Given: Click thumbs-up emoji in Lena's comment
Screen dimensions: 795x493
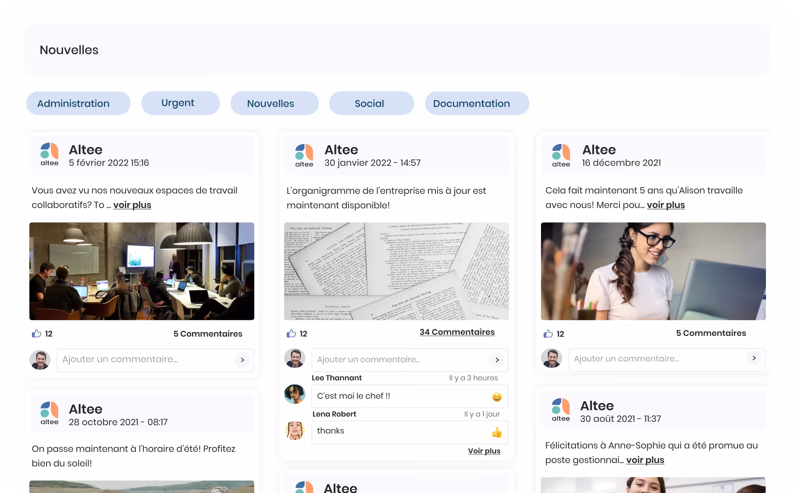Looking at the screenshot, I should (497, 433).
